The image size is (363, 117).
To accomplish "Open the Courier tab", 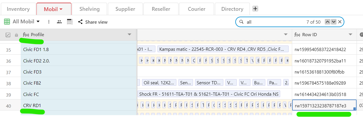I will tap(197, 9).
